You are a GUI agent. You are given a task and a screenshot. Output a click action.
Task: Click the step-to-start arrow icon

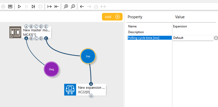57,7
